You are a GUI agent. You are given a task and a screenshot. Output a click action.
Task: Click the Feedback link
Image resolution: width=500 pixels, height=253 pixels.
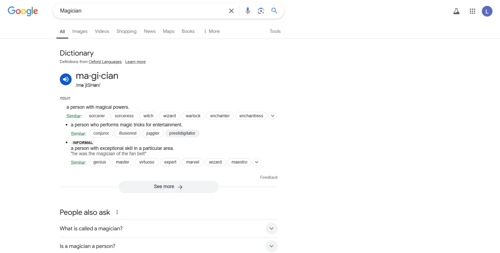click(269, 177)
